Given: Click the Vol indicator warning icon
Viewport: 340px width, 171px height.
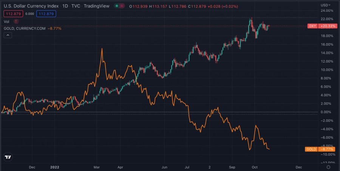Looking at the screenshot, I should coord(16,22).
